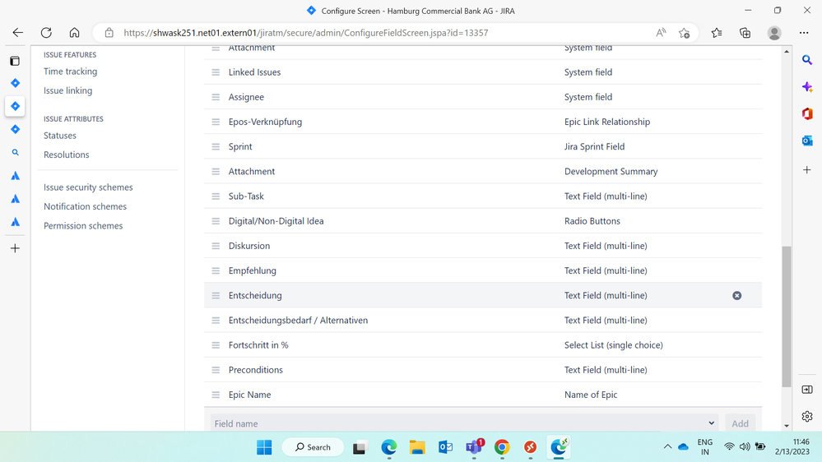Viewport: 822px width, 462px height.
Task: Refresh the Configure Screen page
Action: [46, 33]
